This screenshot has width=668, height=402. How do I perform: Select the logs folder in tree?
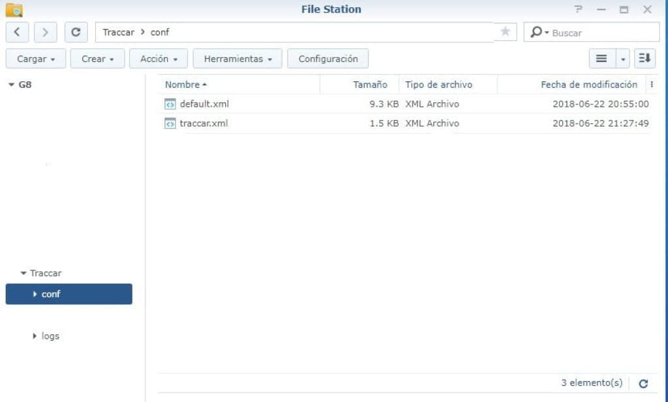(x=50, y=336)
